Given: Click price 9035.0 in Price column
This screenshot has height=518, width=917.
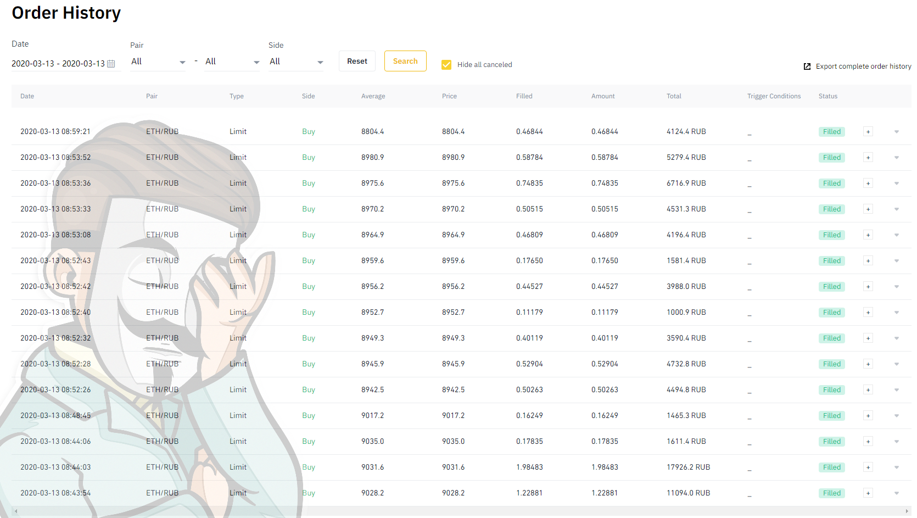Looking at the screenshot, I should (453, 442).
